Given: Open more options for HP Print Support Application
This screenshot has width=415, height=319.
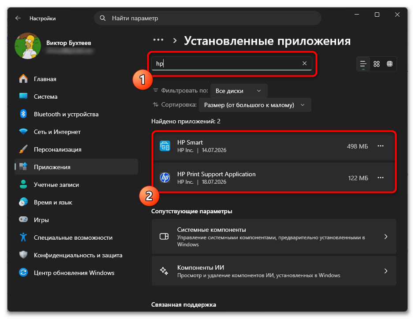Looking at the screenshot, I should pyautogui.click(x=380, y=178).
